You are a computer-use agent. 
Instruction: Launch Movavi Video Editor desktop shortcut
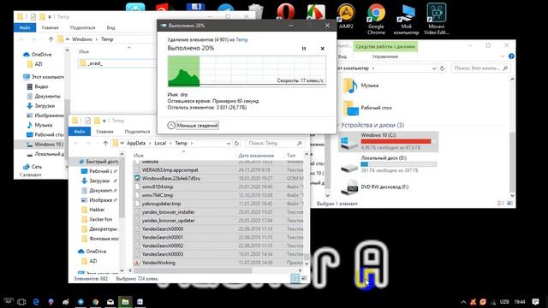436,19
